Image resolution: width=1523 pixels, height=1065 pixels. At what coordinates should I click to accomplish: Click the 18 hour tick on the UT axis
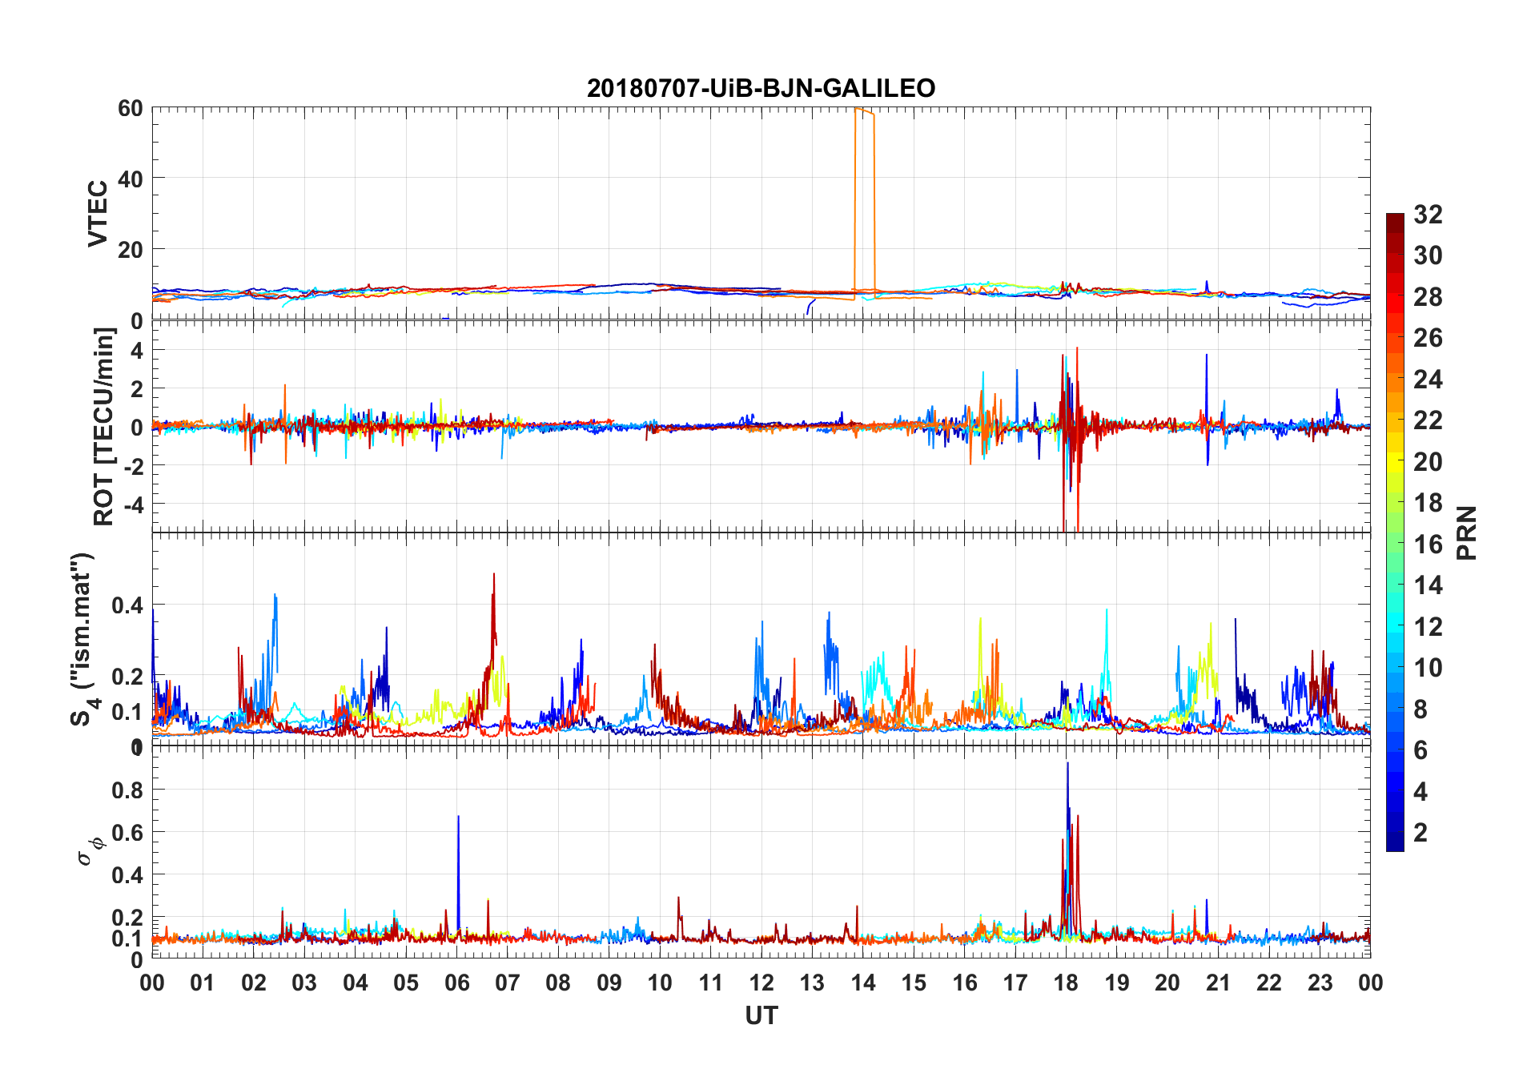[x=1067, y=983]
